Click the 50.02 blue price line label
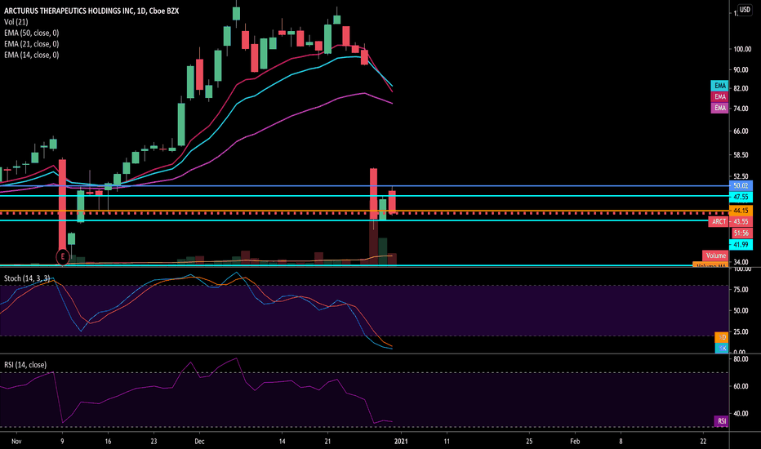This screenshot has height=449, width=761. [x=741, y=186]
